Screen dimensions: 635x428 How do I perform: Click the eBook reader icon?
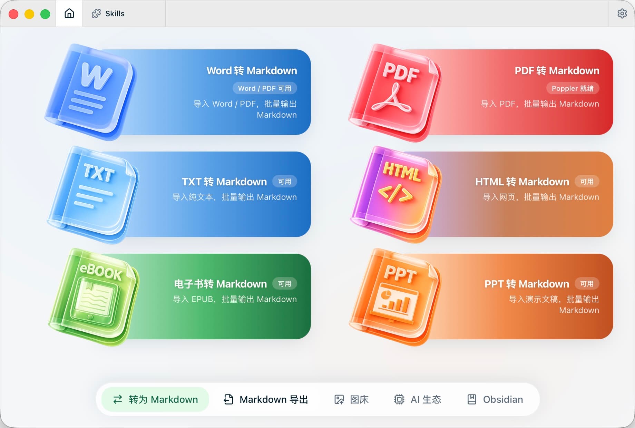pos(94,297)
